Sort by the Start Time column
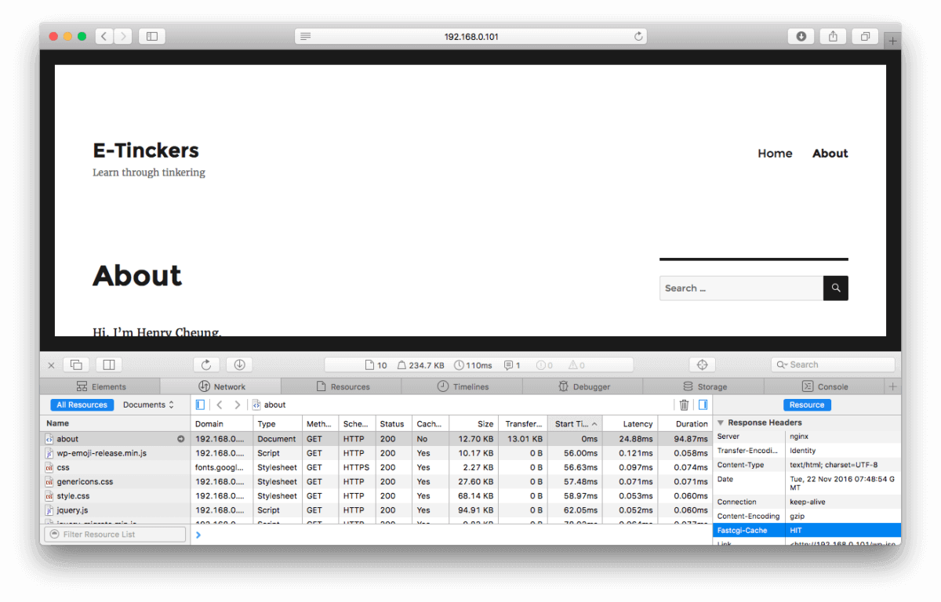 click(x=574, y=424)
